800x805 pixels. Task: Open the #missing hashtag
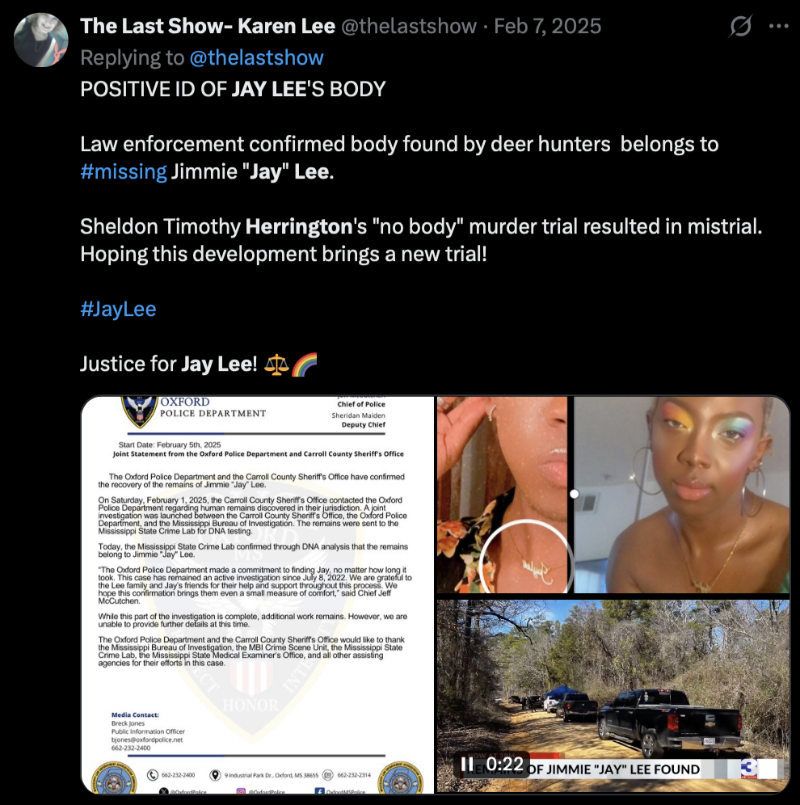click(x=124, y=171)
